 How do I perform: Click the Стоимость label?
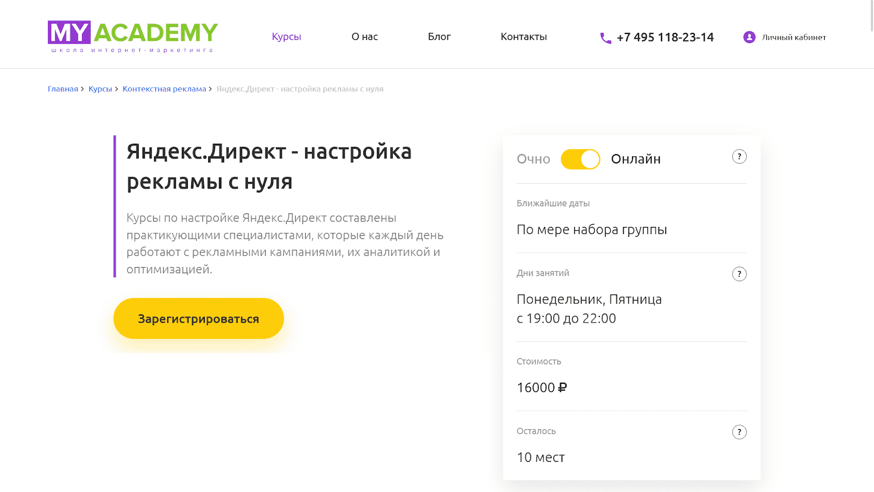539,361
